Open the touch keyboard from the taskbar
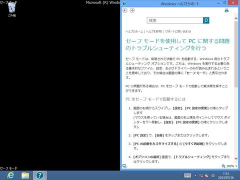The height and width of the screenshot is (180, 240). (x=187, y=175)
